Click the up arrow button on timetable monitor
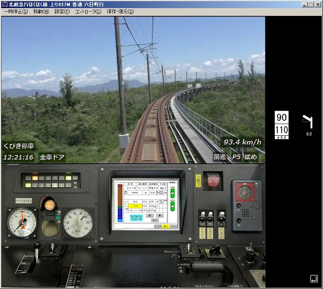This screenshot has height=289, width=323. pyautogui.click(x=160, y=215)
